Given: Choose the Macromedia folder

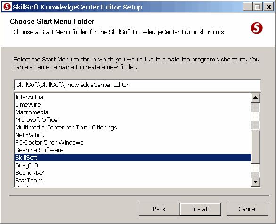Looking at the screenshot, I should (133, 112).
